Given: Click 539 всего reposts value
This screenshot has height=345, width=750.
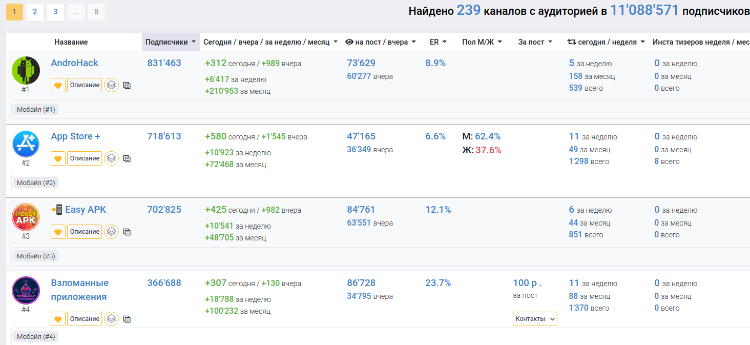Looking at the screenshot, I should pos(586,88).
